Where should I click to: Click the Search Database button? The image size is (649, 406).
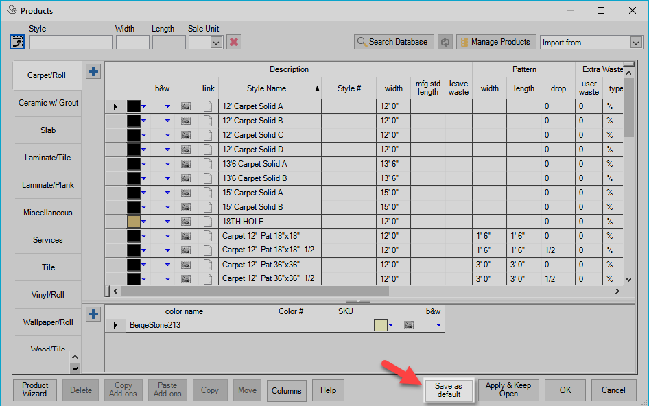point(394,42)
